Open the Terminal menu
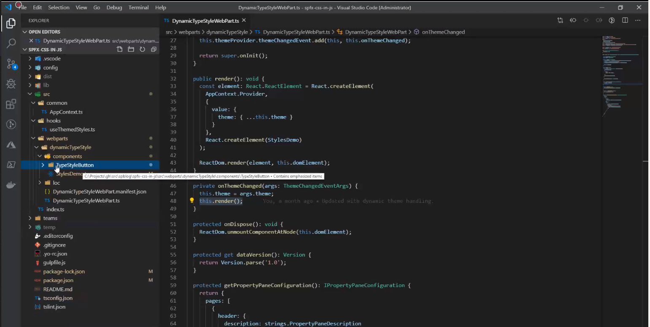The width and height of the screenshot is (650, 327). point(138,8)
